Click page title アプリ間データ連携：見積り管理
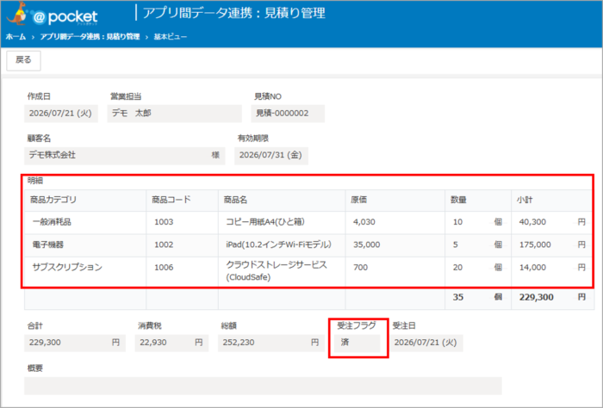Screen dimensions: 603x408 234,13
